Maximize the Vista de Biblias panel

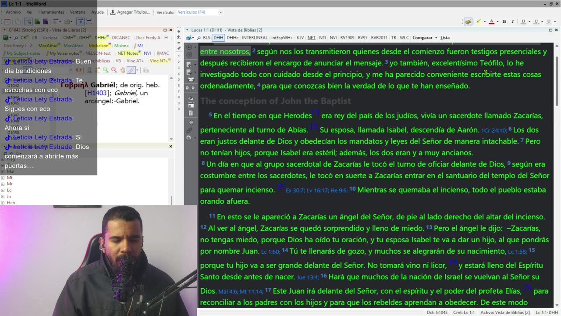pyautogui.click(x=550, y=30)
